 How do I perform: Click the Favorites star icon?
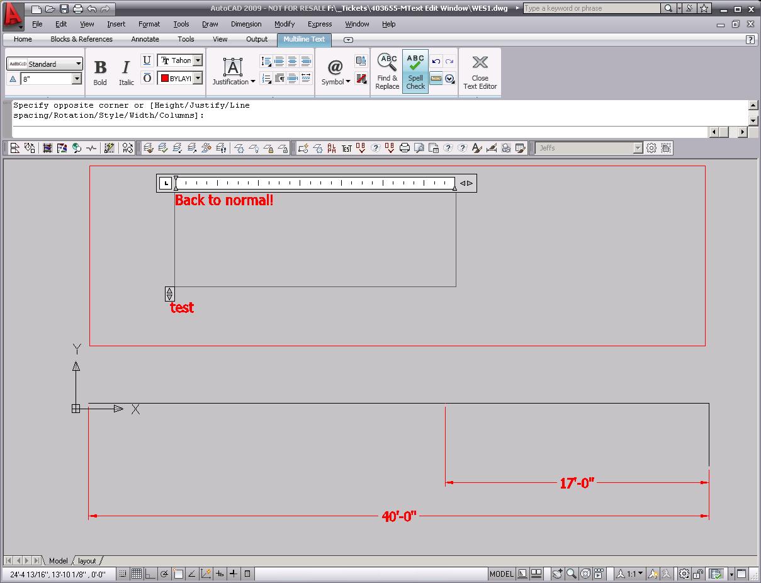point(704,8)
